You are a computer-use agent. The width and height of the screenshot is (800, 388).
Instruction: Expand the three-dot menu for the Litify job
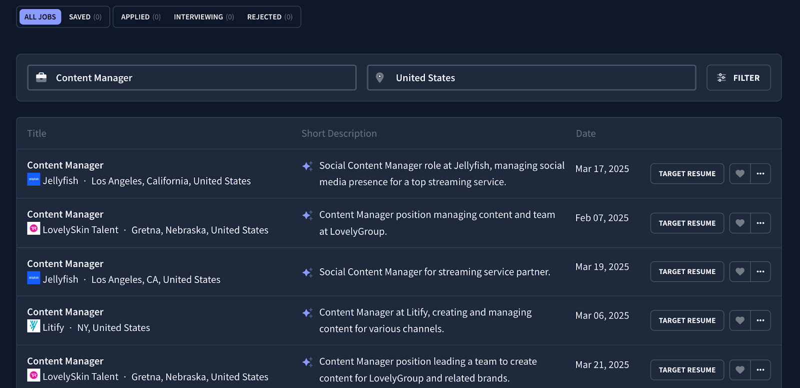click(760, 321)
